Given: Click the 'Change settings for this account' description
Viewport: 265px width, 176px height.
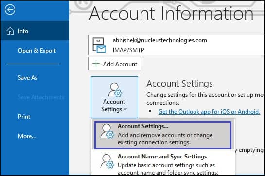Looking at the screenshot, I should pos(205,99).
